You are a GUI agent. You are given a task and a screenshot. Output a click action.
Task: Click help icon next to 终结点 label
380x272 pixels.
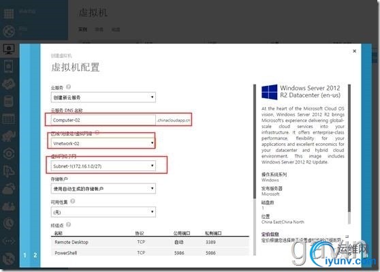click(x=69, y=224)
